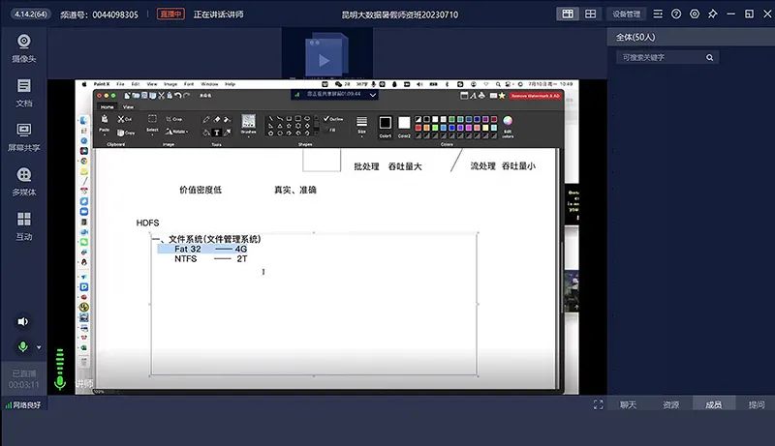Viewport: 775px width, 446px height.
Task: Click the Crop tool
Action: [174, 119]
